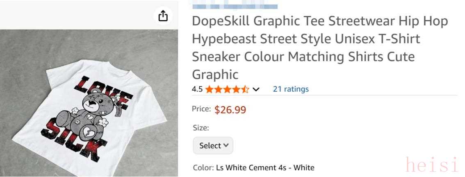465x177 pixels.
Task: Click the Size: label
Action: pyautogui.click(x=201, y=128)
